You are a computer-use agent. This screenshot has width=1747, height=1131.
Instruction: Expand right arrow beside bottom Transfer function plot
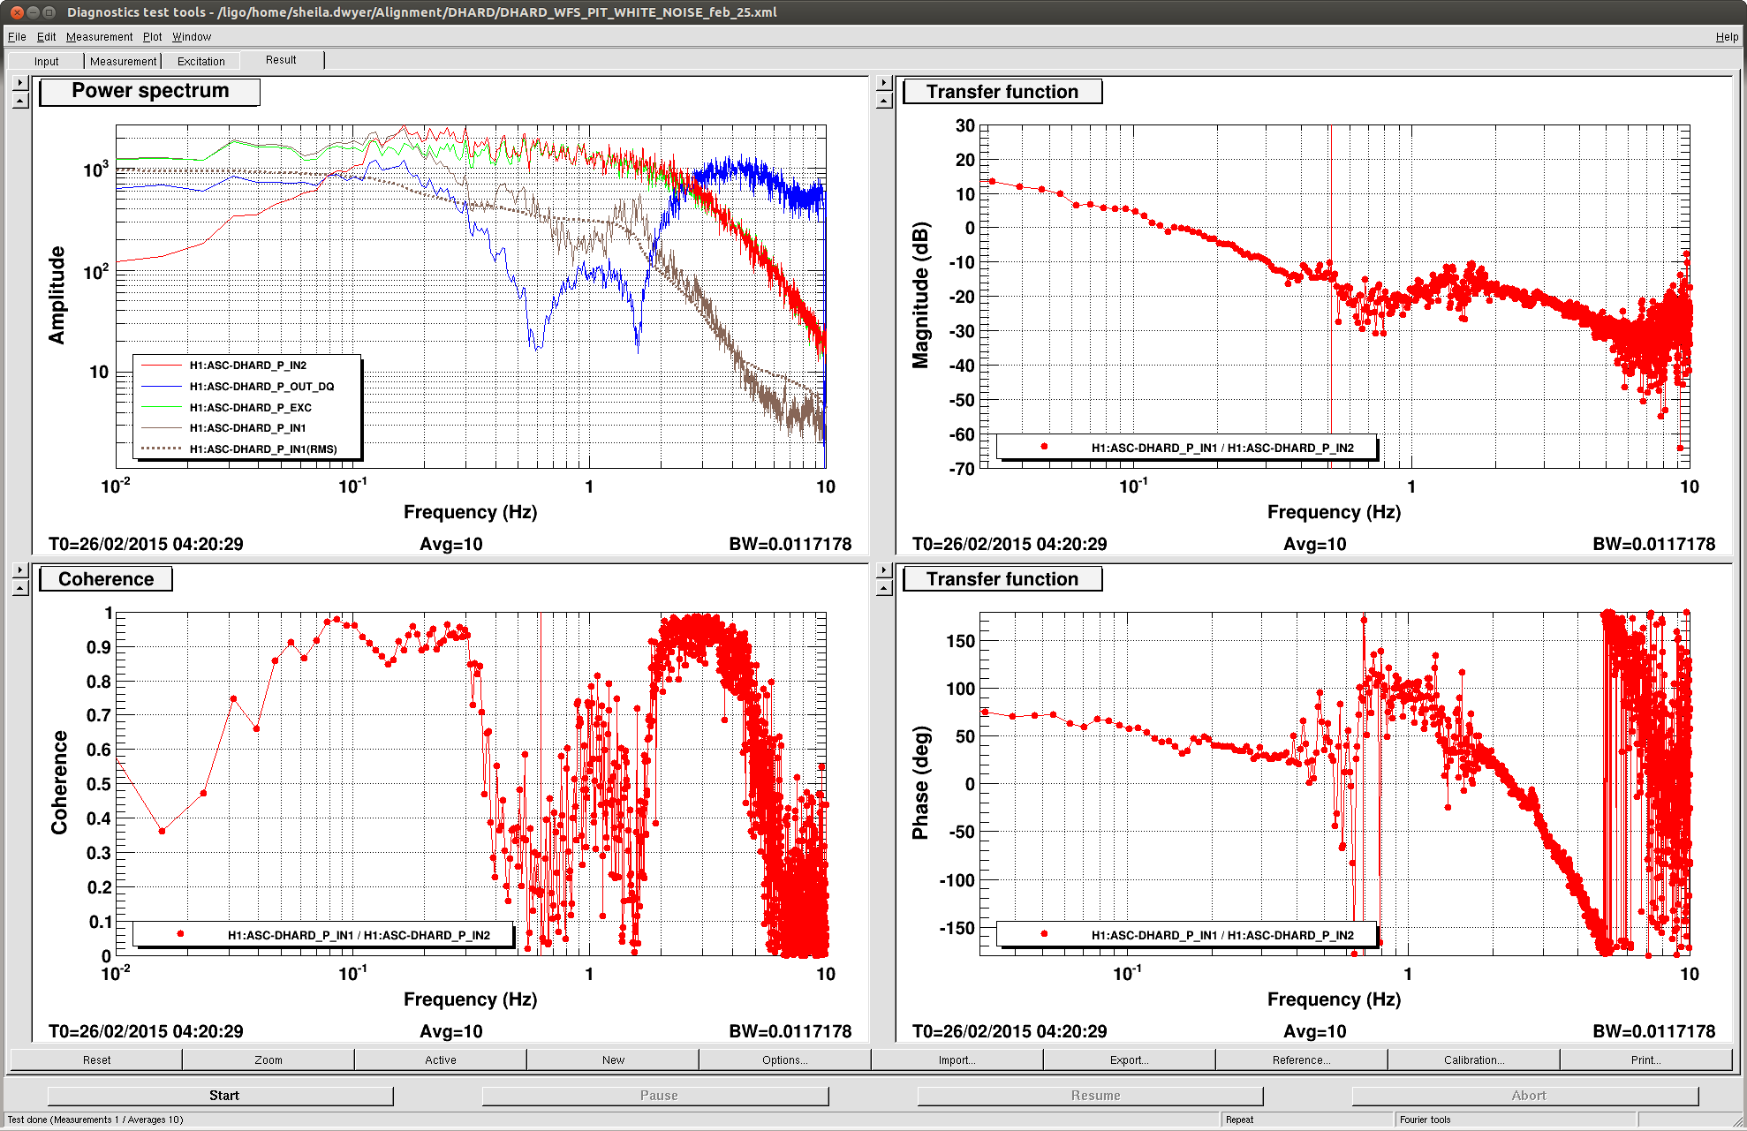[884, 569]
